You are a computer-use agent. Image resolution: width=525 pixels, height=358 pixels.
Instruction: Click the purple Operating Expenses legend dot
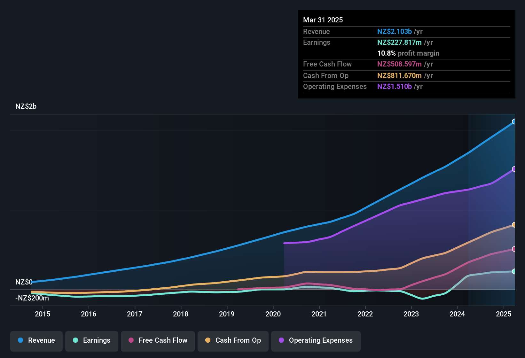[x=281, y=340]
